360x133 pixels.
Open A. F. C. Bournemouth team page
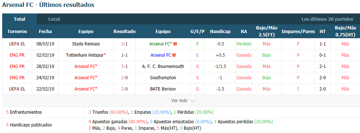tap(163, 66)
